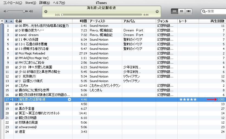Uncheck the checkbox for 海を渡った征服者達
226x139 pixels.
point(16,99)
